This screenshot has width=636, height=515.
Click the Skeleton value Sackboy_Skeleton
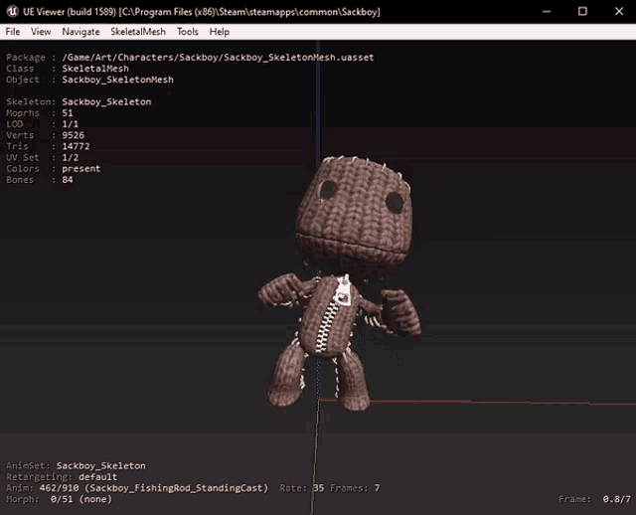coord(106,101)
